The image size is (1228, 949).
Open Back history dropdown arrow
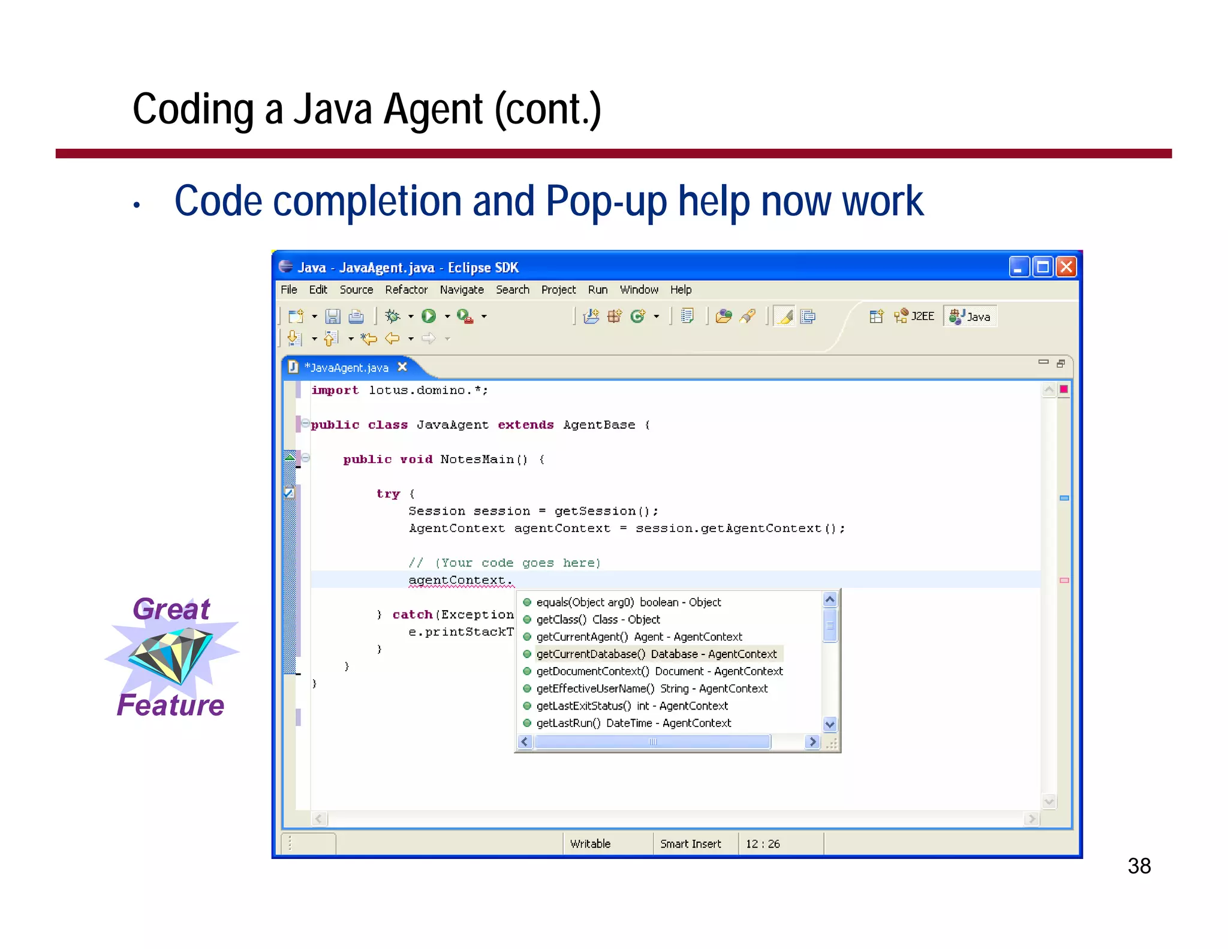pyautogui.click(x=411, y=340)
